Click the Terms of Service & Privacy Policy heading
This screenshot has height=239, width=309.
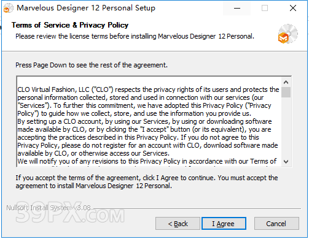tap(70, 25)
